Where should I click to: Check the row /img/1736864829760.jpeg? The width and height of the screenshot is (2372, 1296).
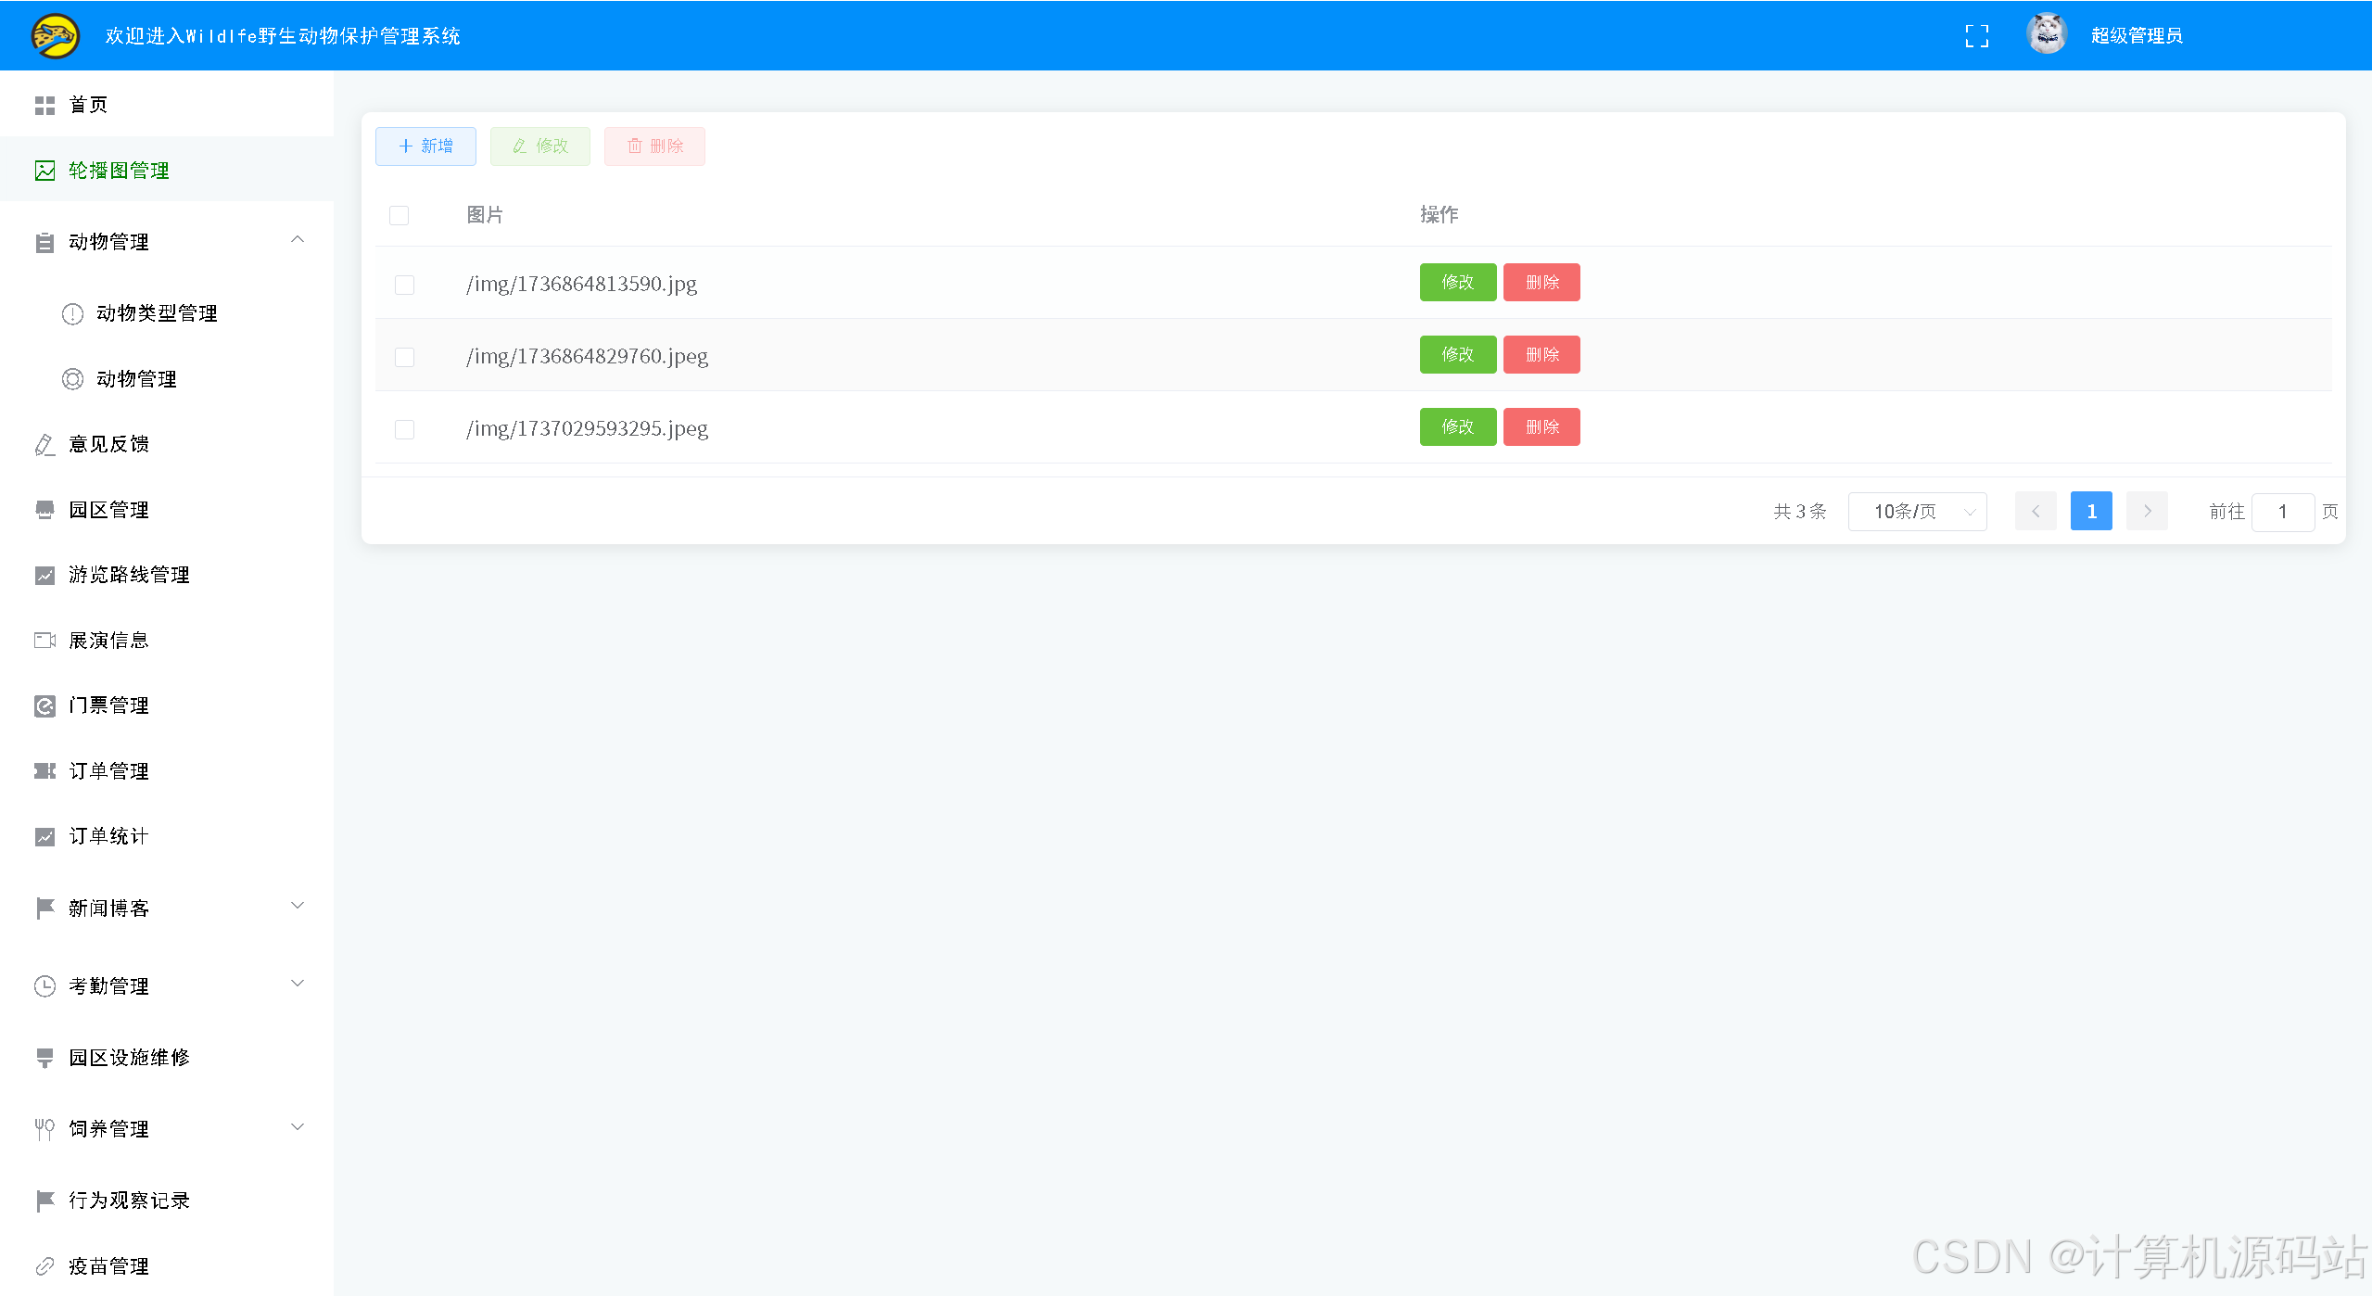[x=404, y=357]
